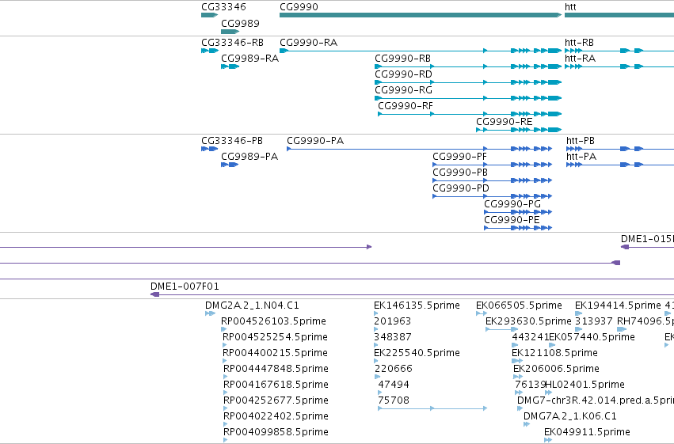Select transcript CG33346-RB
Viewport: 674px width, 444px height.
210,51
